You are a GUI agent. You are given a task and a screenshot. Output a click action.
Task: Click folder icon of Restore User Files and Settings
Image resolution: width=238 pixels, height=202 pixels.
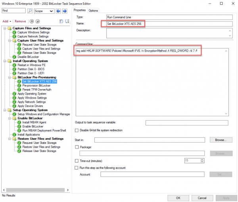coord(14,139)
